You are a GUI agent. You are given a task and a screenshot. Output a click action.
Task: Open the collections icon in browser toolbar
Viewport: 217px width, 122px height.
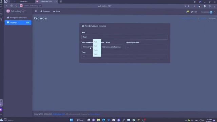pyautogui.click(x=210, y=6)
